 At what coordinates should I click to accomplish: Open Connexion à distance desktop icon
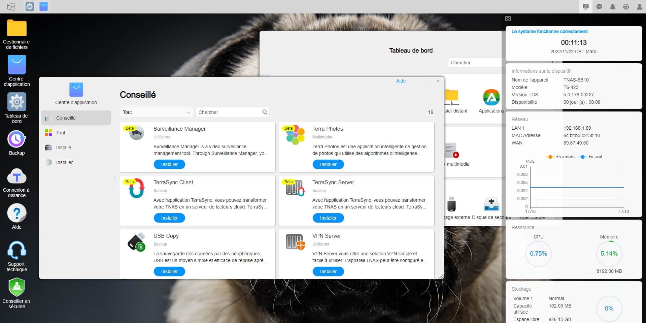click(16, 183)
